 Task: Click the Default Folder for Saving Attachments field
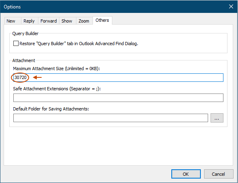110,118
